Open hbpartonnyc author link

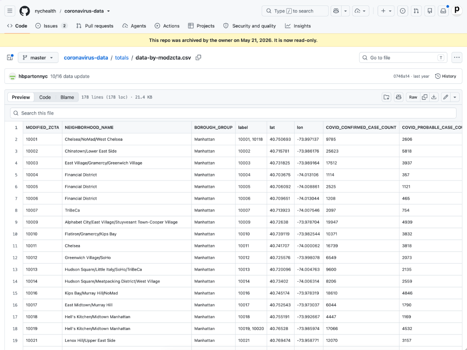33,76
